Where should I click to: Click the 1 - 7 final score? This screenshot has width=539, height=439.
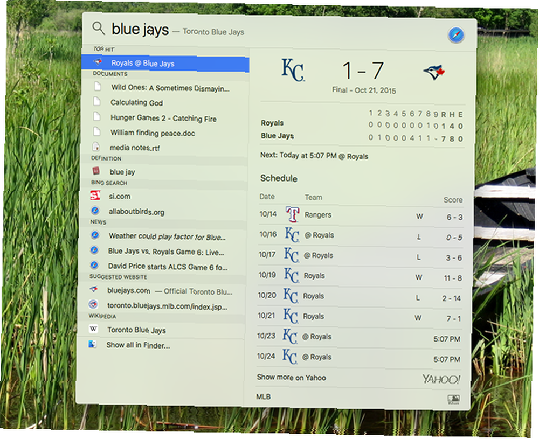coord(363,71)
